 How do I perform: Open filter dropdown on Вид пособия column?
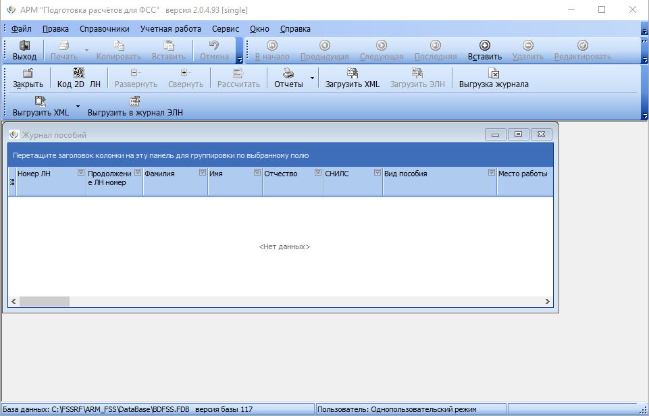(x=491, y=173)
